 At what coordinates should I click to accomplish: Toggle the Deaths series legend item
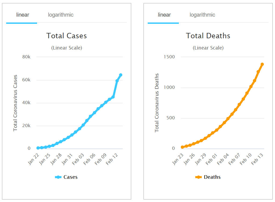(x=212, y=177)
